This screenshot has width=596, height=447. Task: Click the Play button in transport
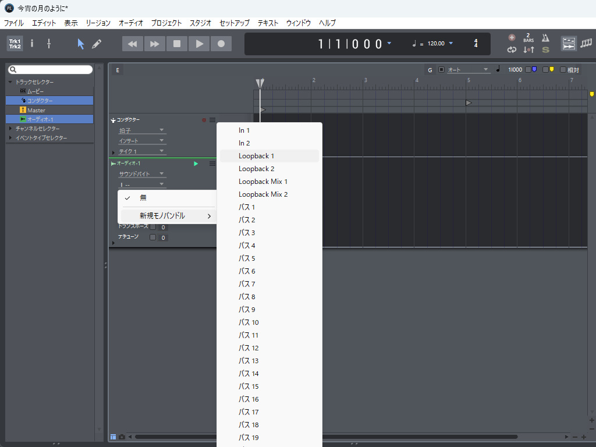tap(199, 44)
